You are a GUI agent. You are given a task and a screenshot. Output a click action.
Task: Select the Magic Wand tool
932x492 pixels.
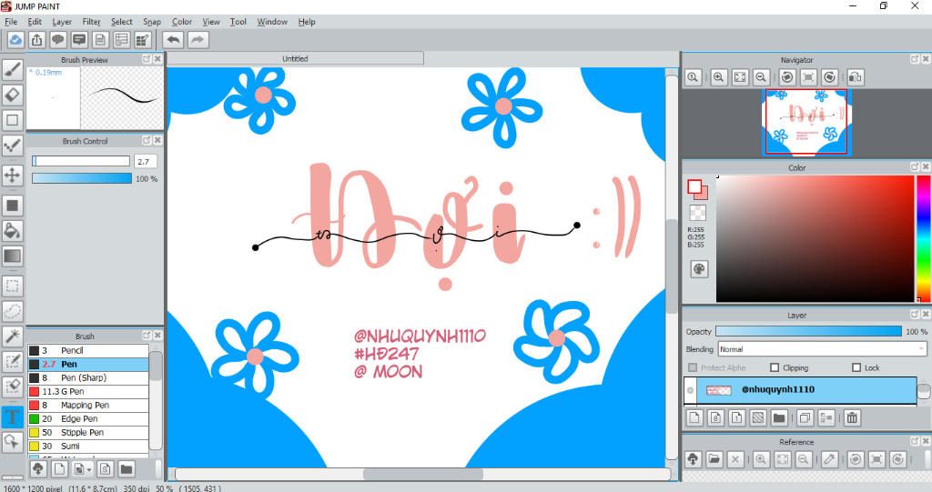click(13, 336)
